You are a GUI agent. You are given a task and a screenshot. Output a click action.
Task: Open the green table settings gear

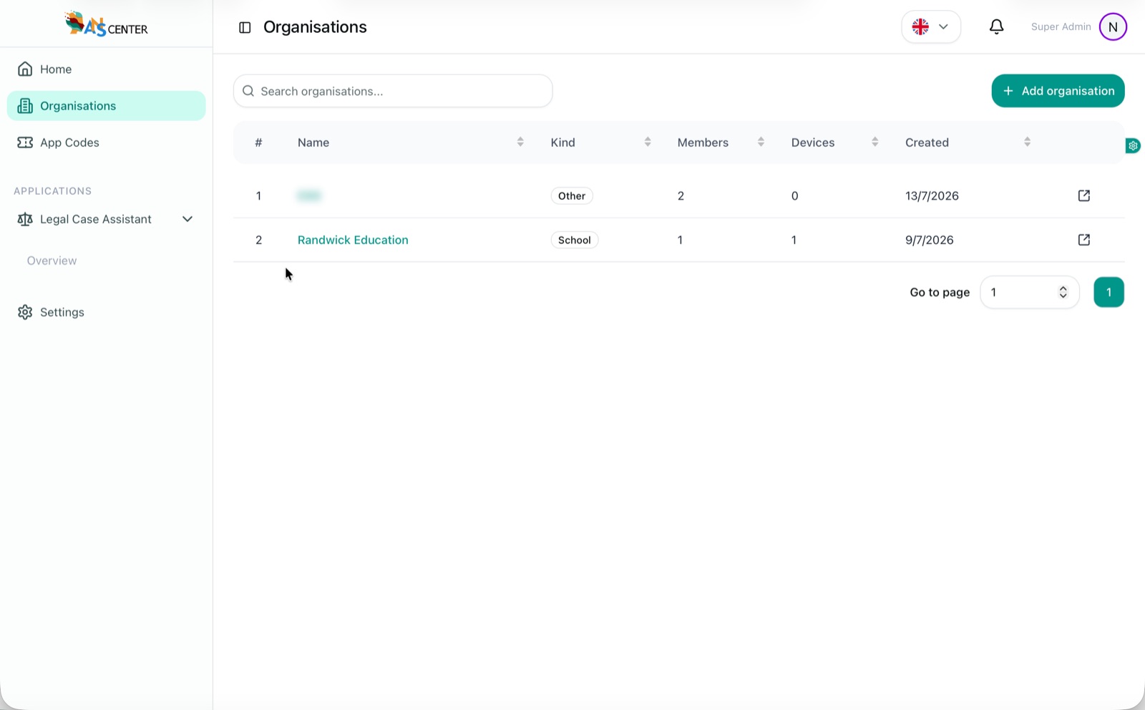point(1133,146)
